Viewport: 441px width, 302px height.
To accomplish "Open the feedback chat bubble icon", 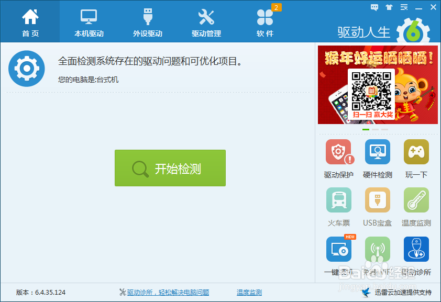I will point(374,7).
